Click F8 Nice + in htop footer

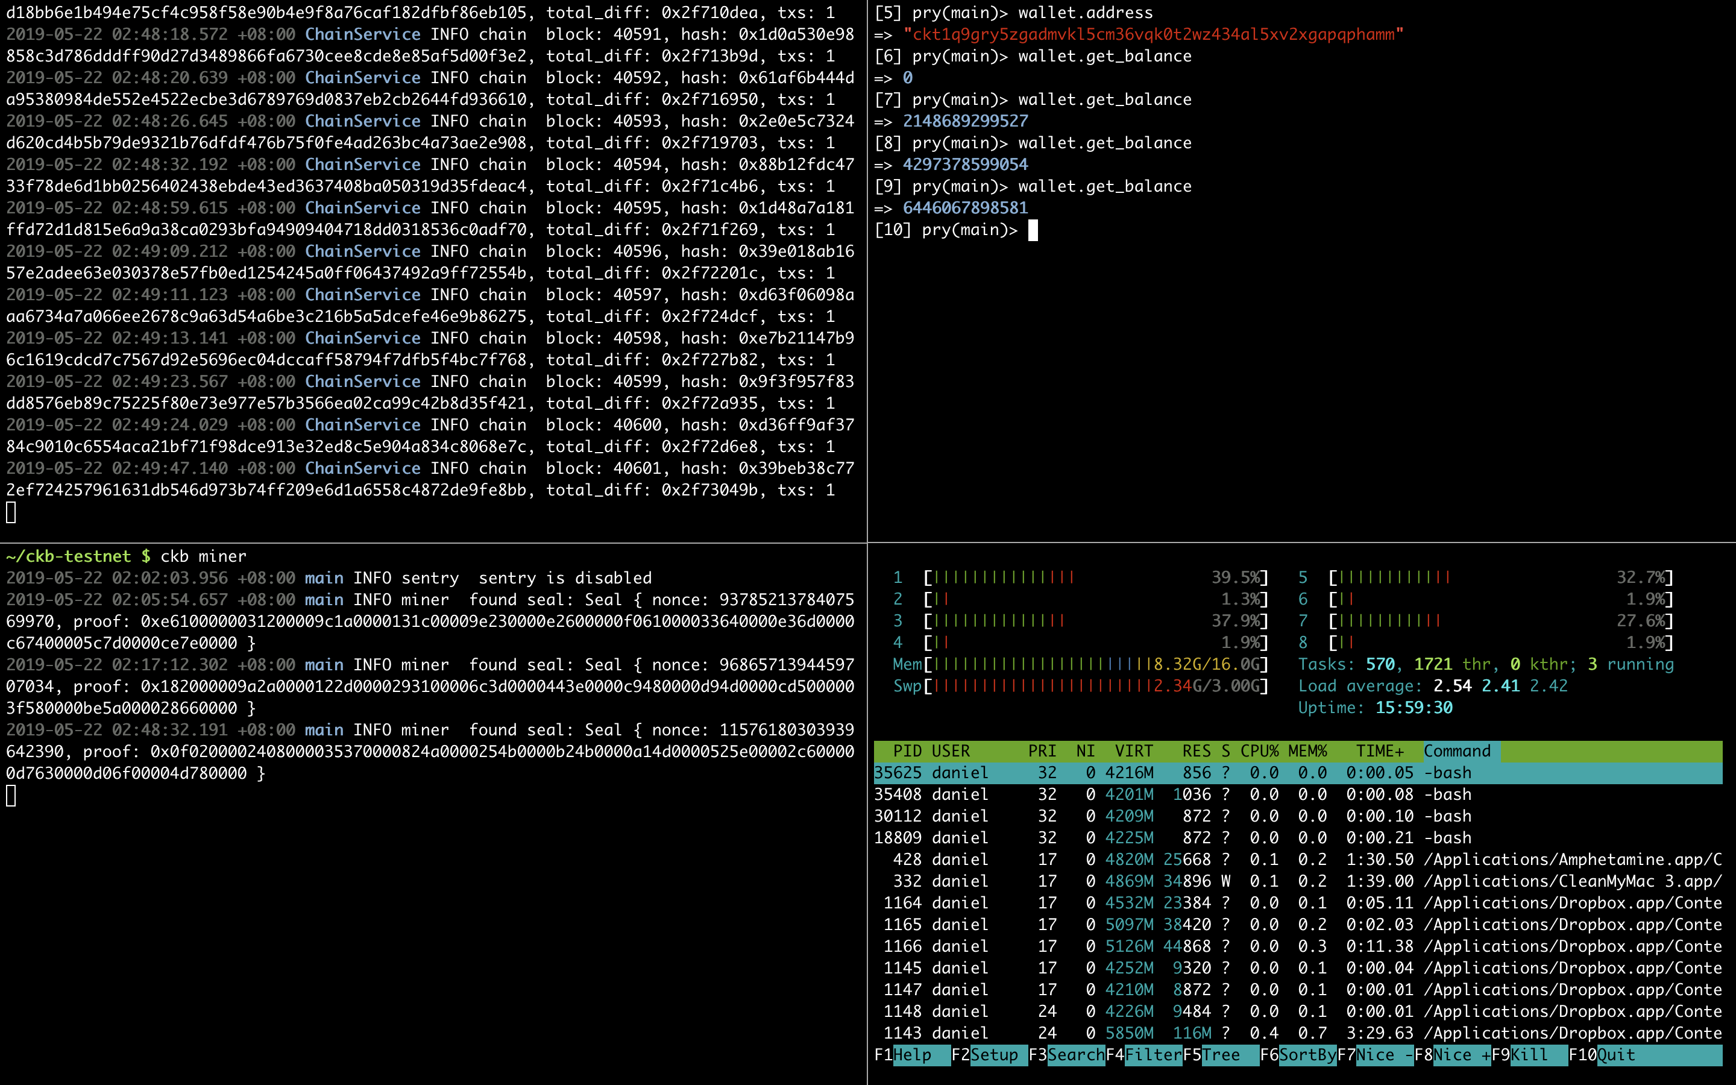tap(1453, 1055)
